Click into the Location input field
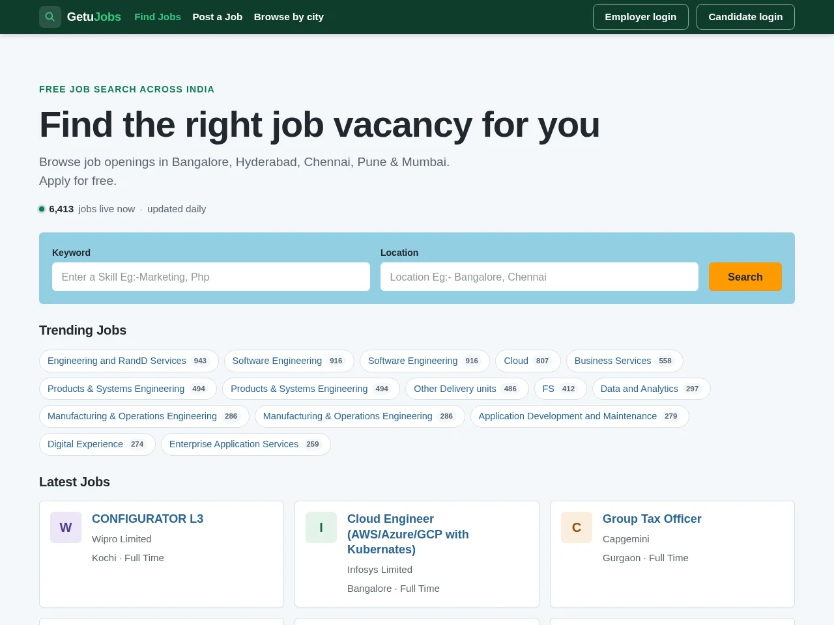 539,277
